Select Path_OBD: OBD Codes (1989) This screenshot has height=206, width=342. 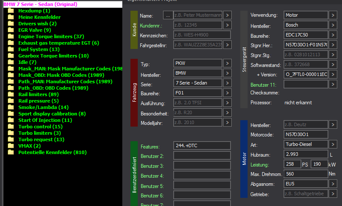(54, 88)
